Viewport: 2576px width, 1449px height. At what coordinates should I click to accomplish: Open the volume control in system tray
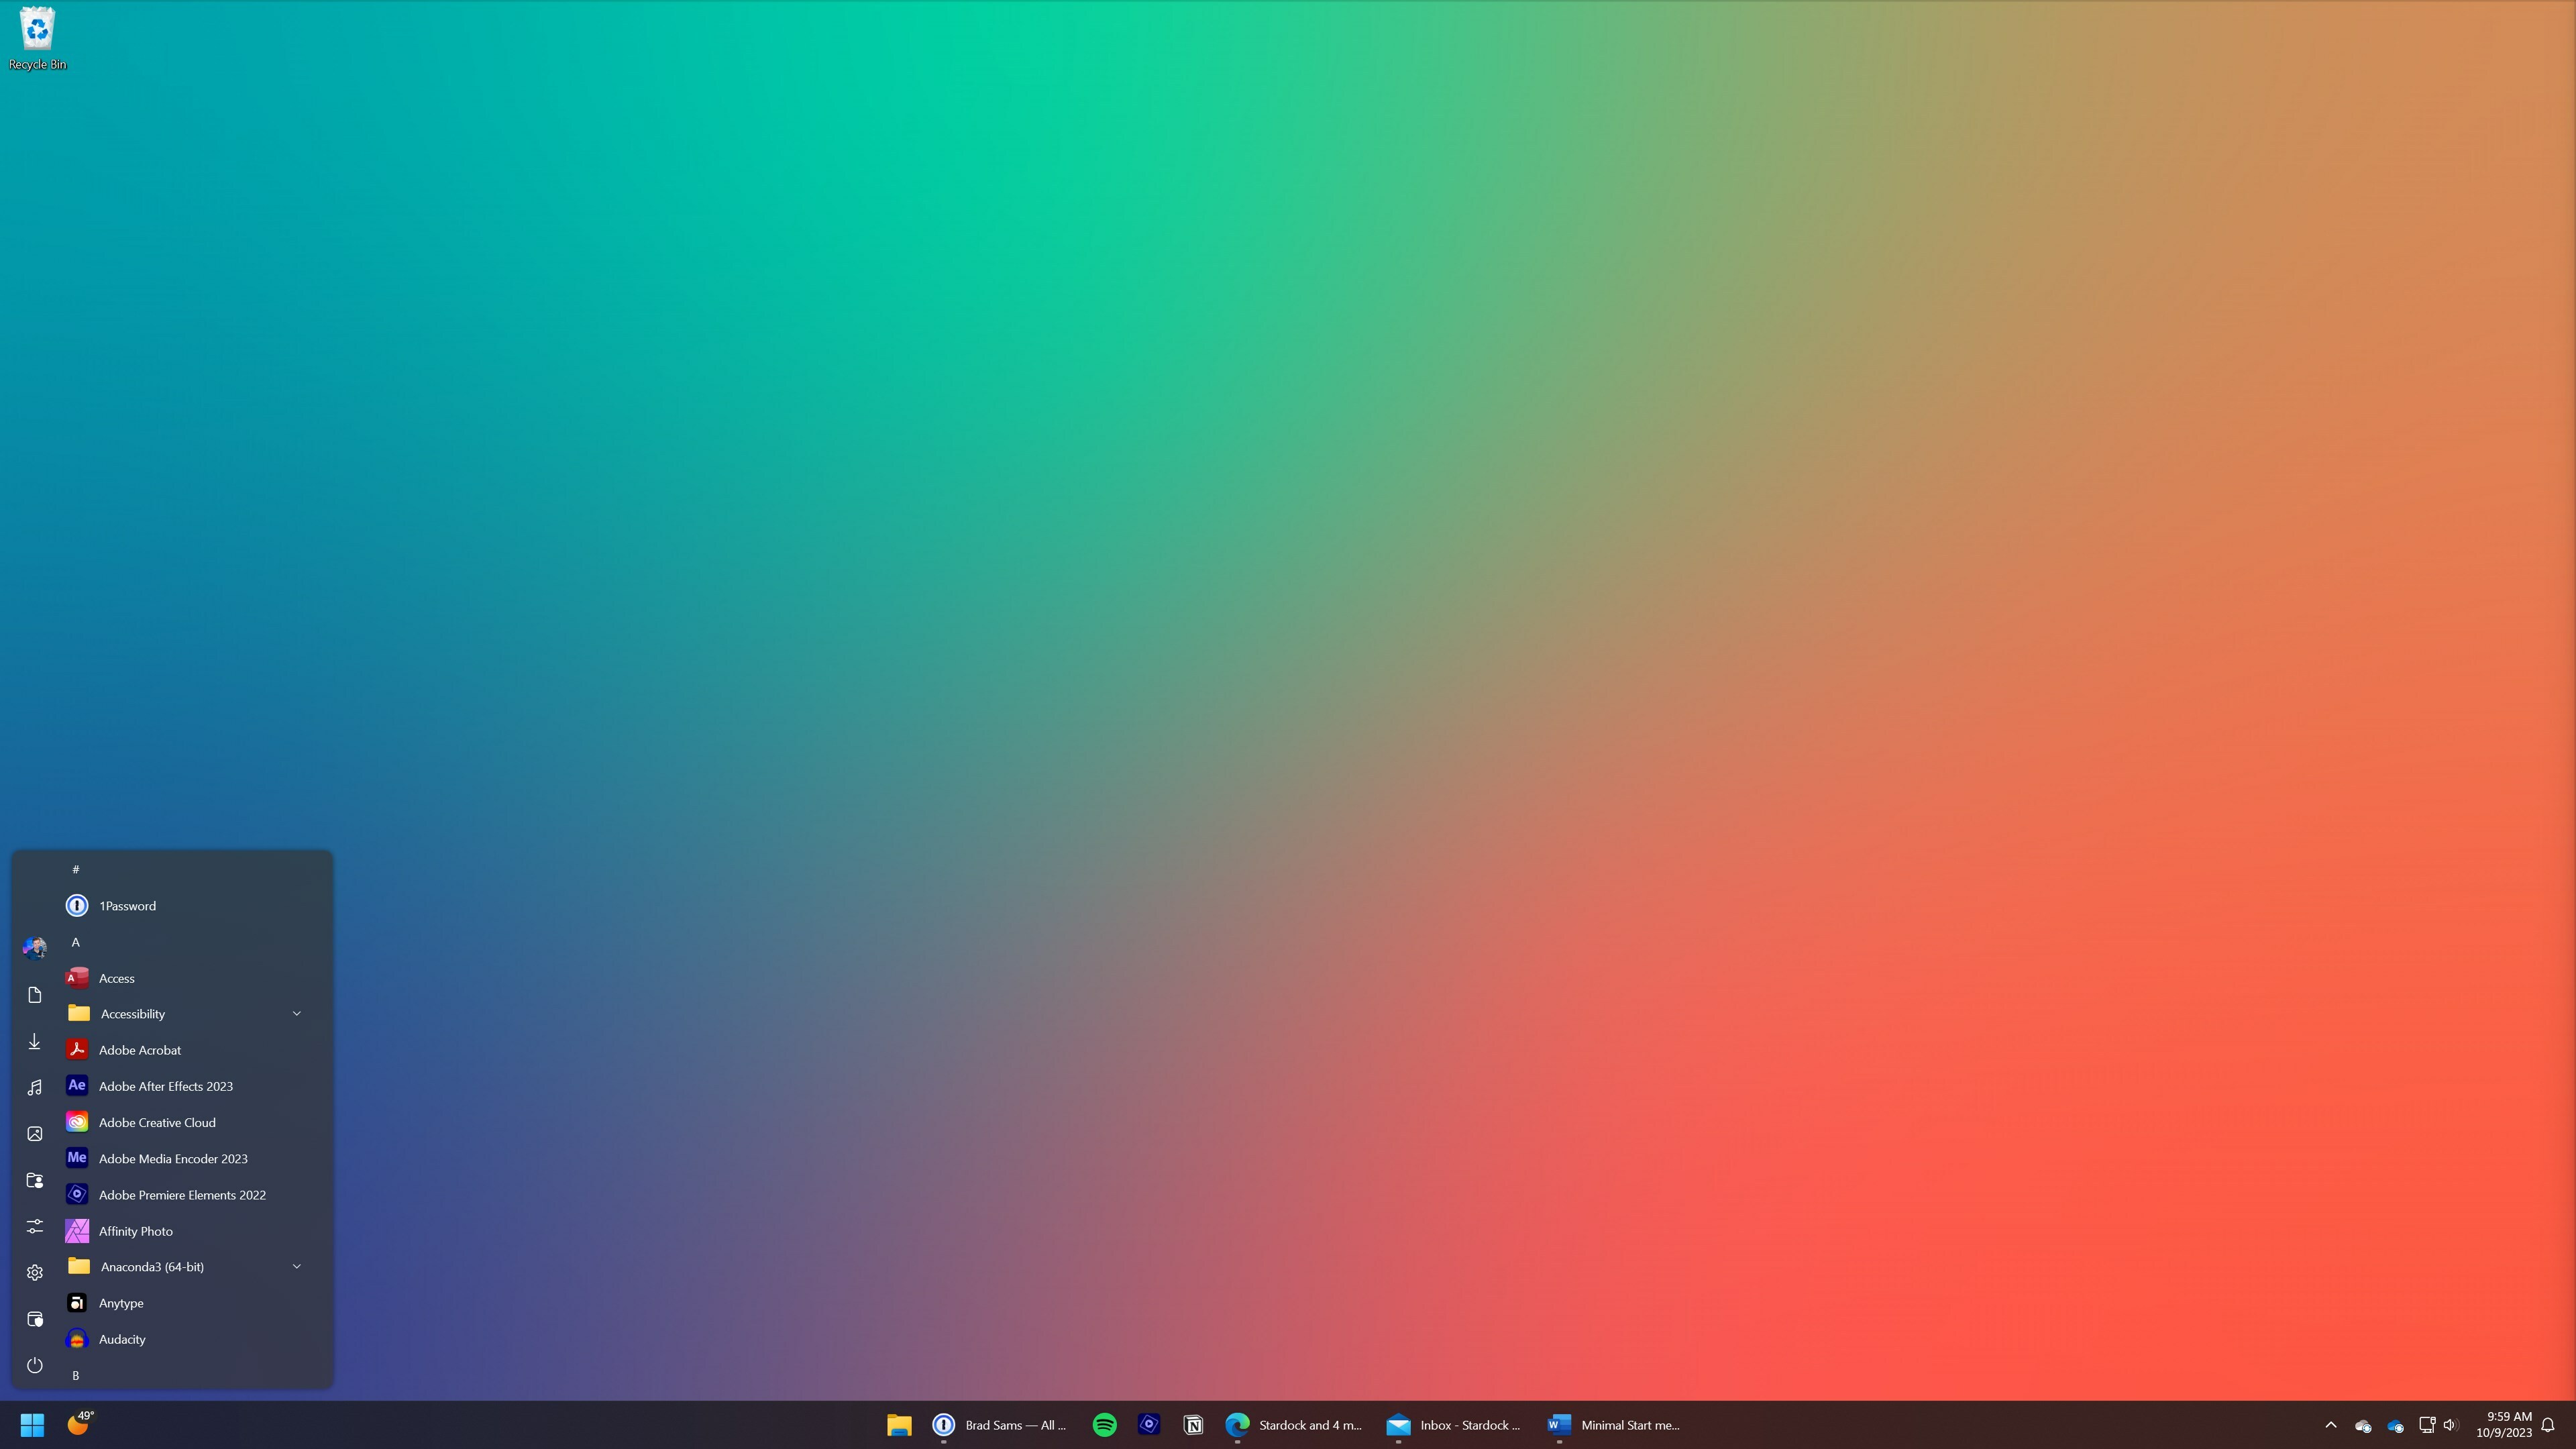[2450, 1425]
